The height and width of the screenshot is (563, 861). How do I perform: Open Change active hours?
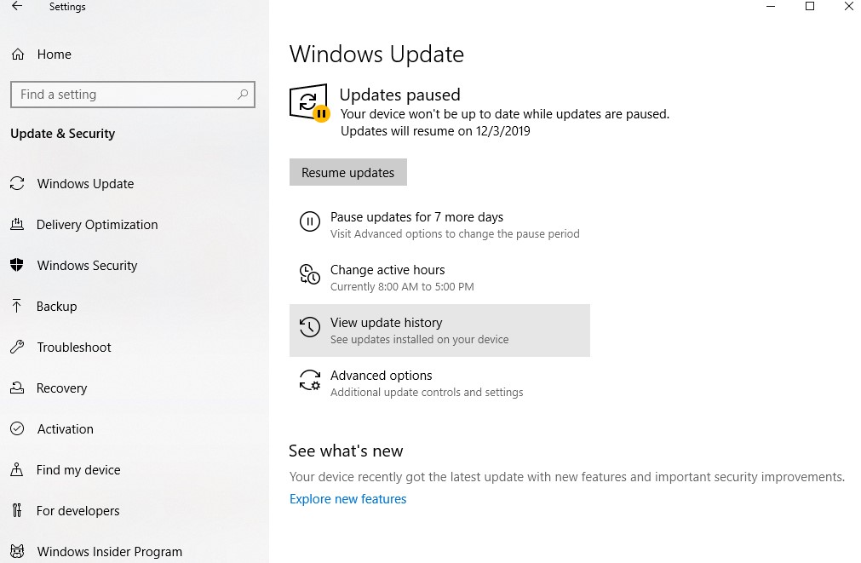[x=387, y=269]
